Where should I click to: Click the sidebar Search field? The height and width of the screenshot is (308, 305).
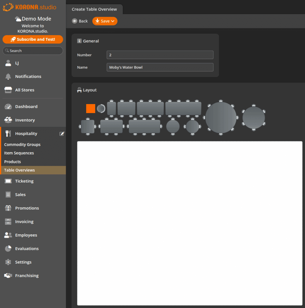point(33,51)
